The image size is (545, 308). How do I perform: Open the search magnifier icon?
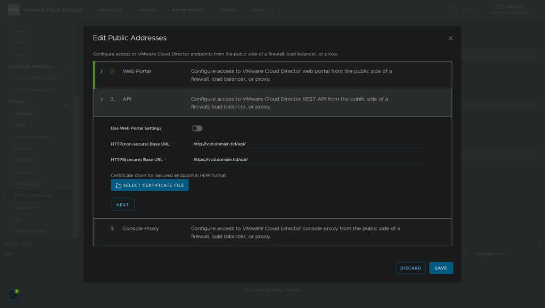coord(455,10)
